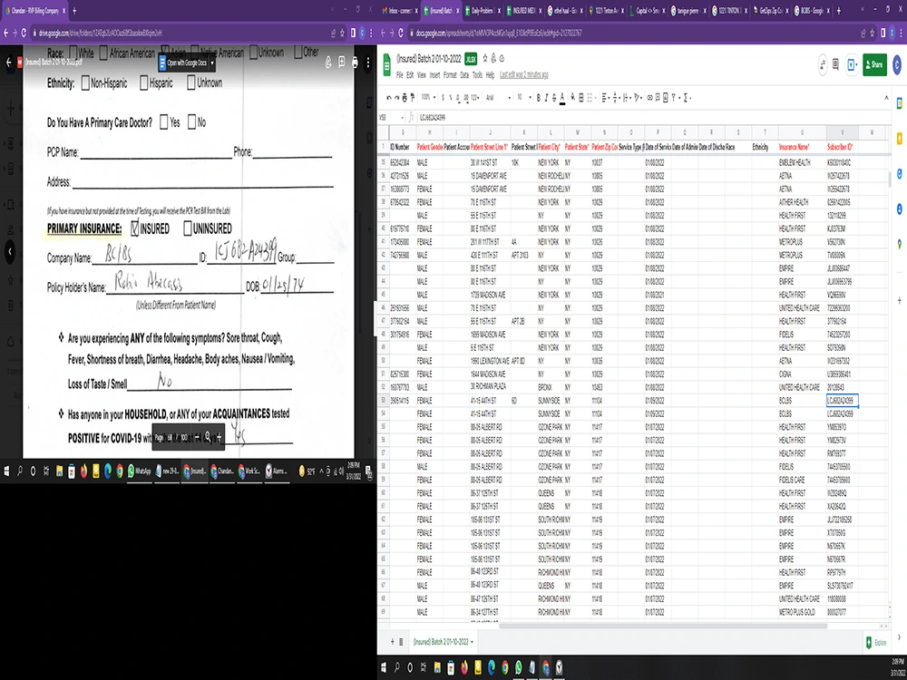Print the PDF from the Drive viewer
This screenshot has height=680, width=907.
[355, 62]
